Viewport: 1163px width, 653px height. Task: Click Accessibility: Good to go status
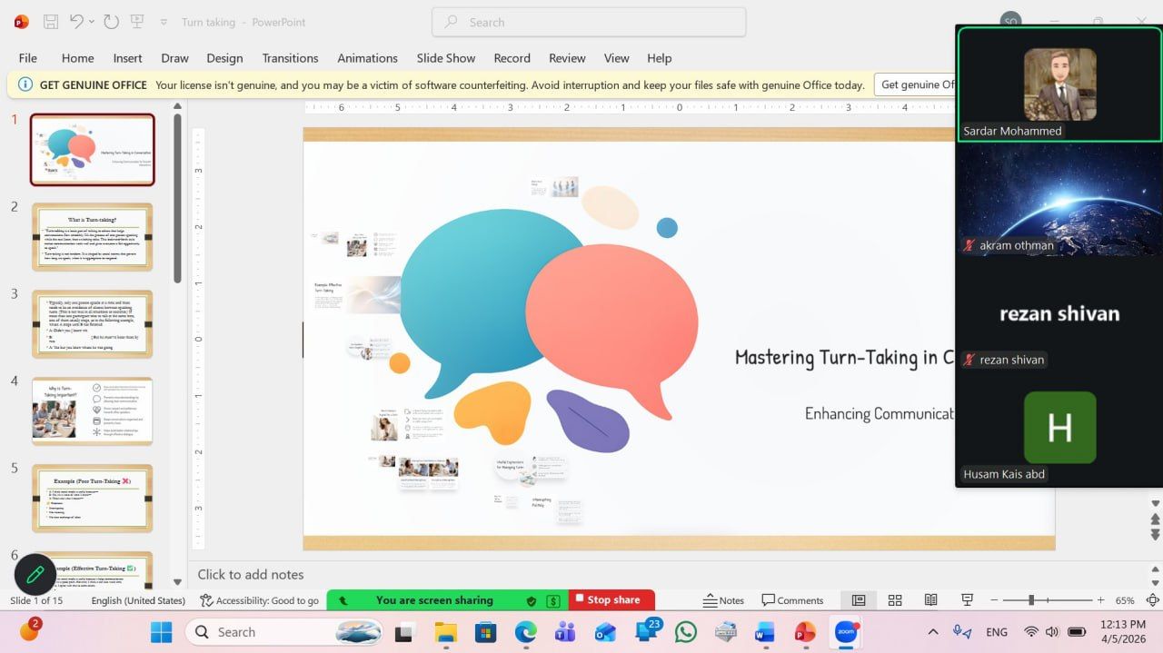click(260, 600)
